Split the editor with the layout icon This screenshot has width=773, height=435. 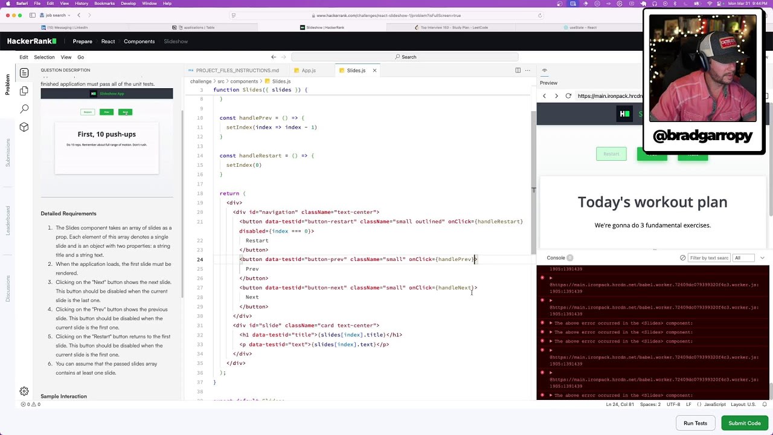point(518,70)
